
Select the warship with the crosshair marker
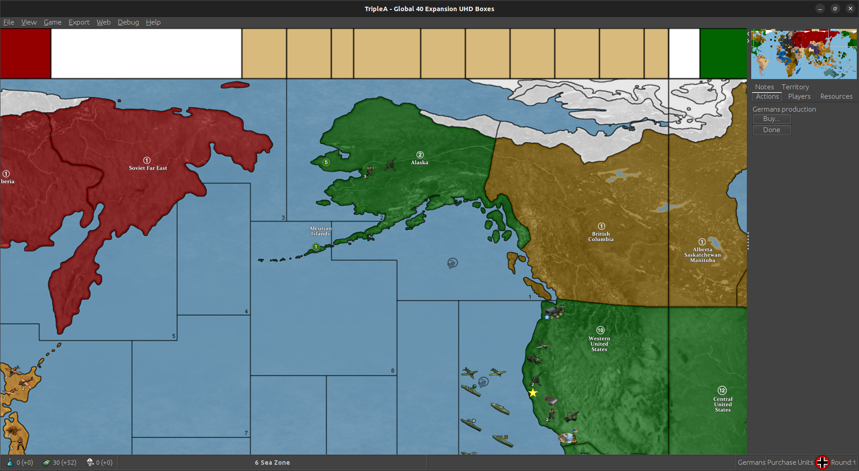click(471, 424)
